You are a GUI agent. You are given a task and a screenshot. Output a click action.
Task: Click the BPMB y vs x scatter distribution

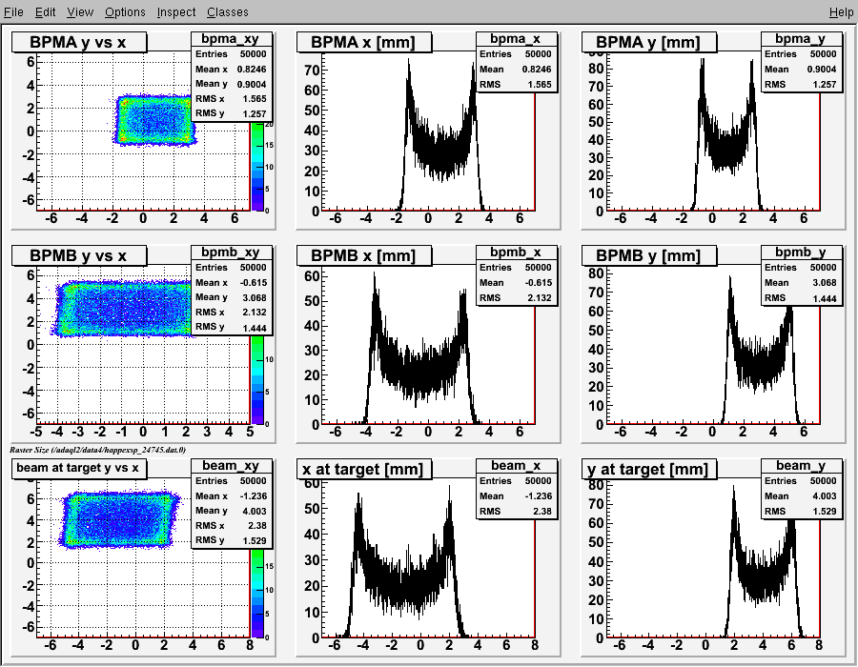[126, 309]
